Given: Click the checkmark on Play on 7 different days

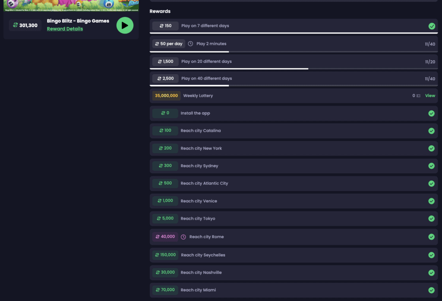Looking at the screenshot, I should click(x=432, y=26).
